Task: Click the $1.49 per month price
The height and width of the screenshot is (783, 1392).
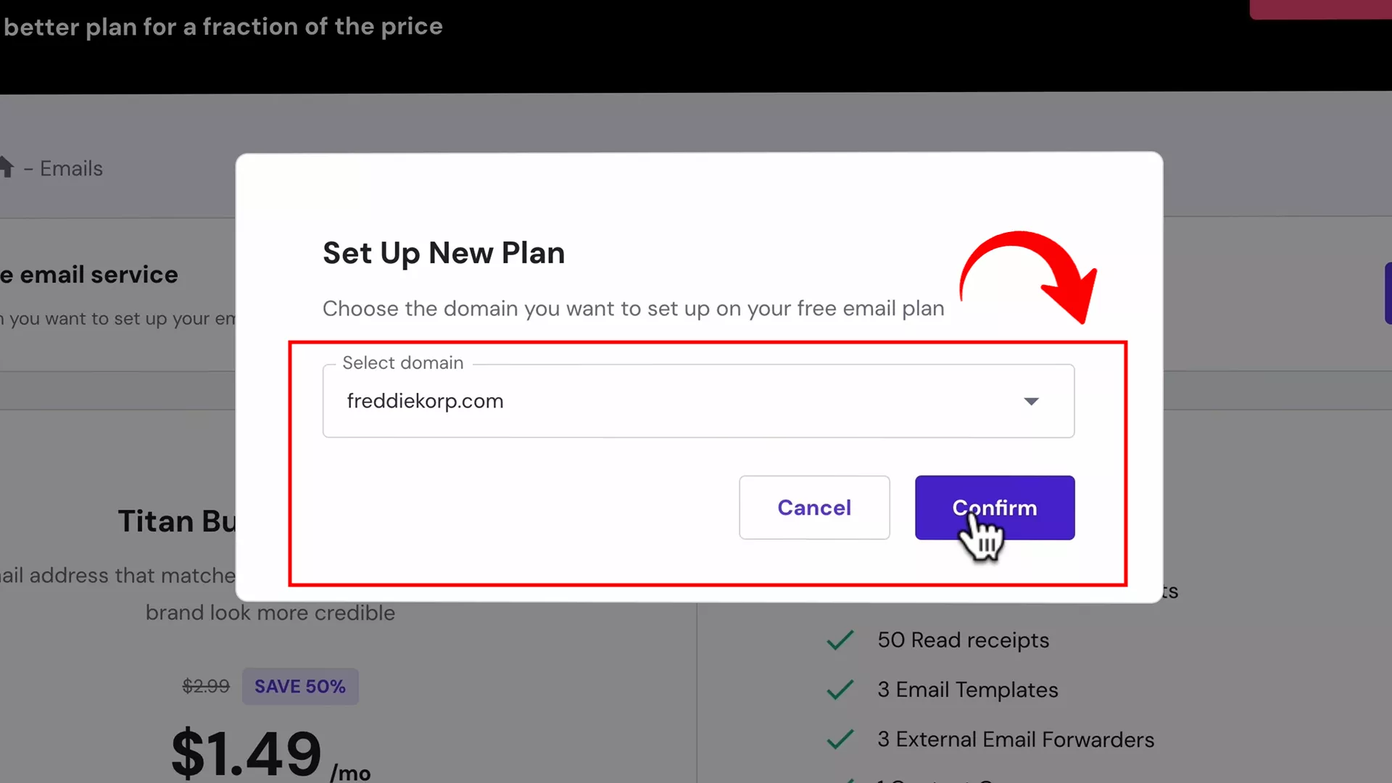Action: click(x=246, y=750)
